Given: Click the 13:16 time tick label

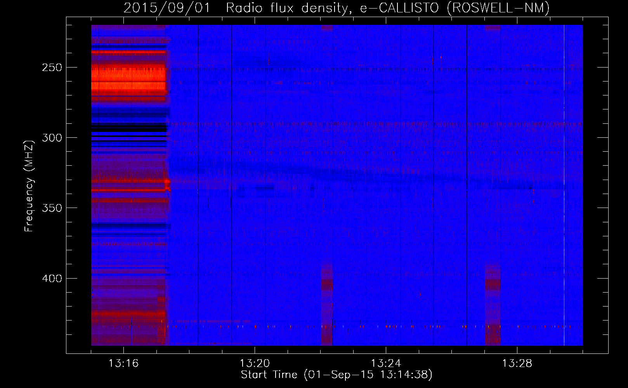Looking at the screenshot, I should [123, 364].
